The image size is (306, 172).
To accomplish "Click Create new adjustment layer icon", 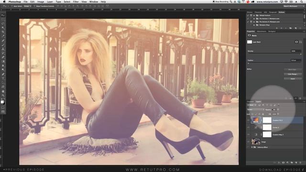I will (288, 162).
